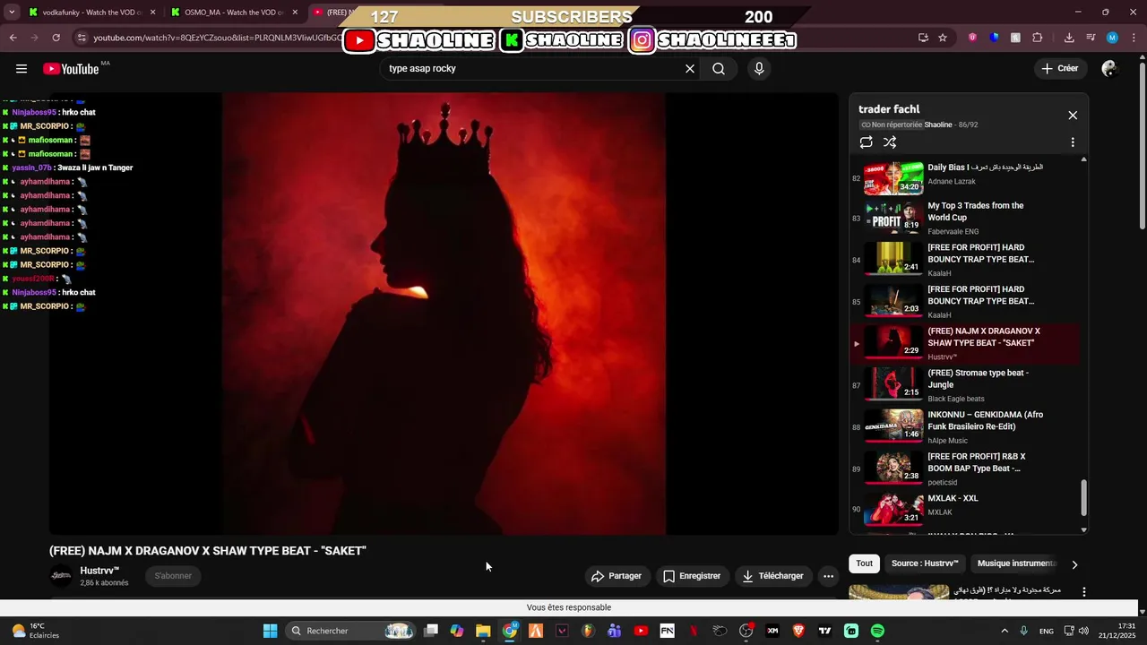The image size is (1147, 645).
Task: Share the video with Partager
Action: [x=617, y=576]
